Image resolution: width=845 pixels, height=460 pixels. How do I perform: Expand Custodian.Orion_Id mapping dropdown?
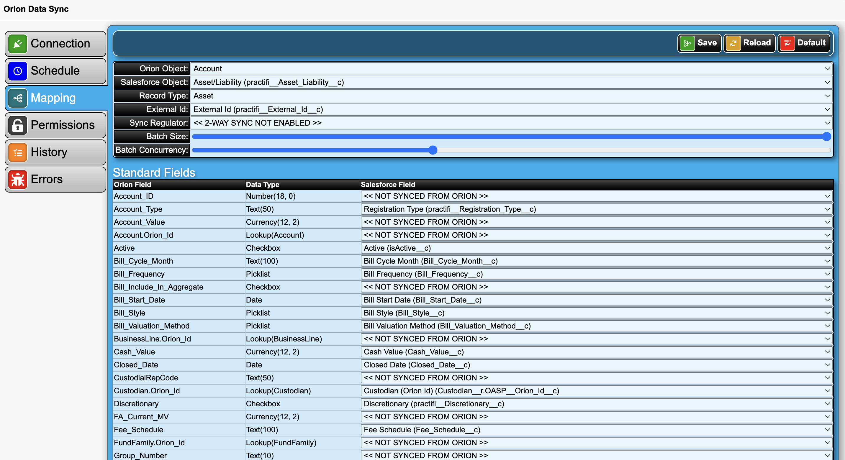[596, 391]
